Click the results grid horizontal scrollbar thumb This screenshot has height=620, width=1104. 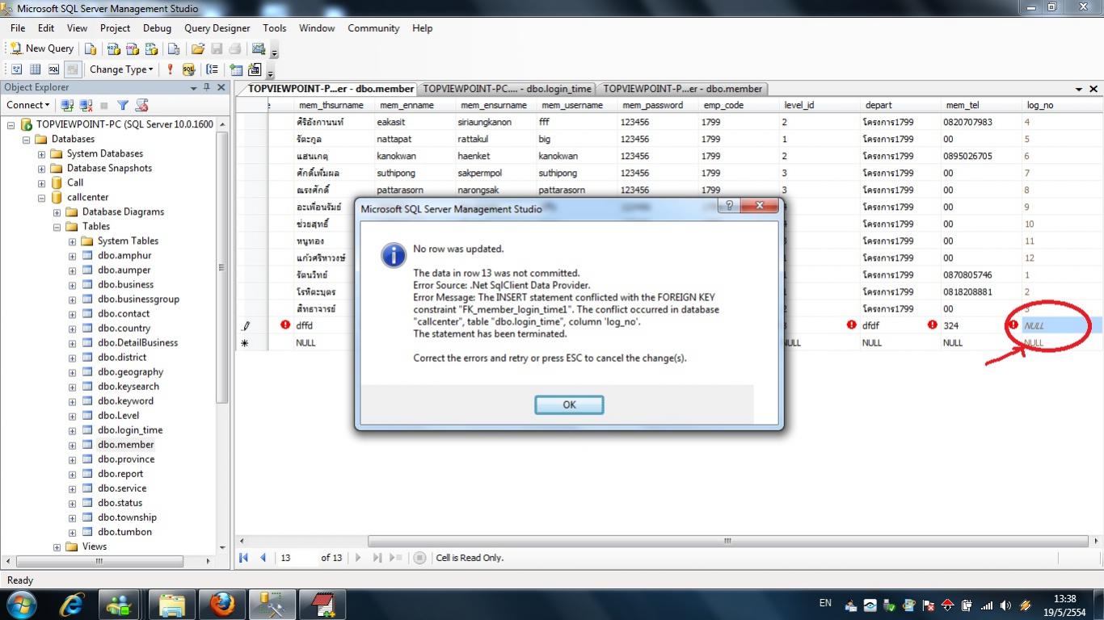(729, 541)
